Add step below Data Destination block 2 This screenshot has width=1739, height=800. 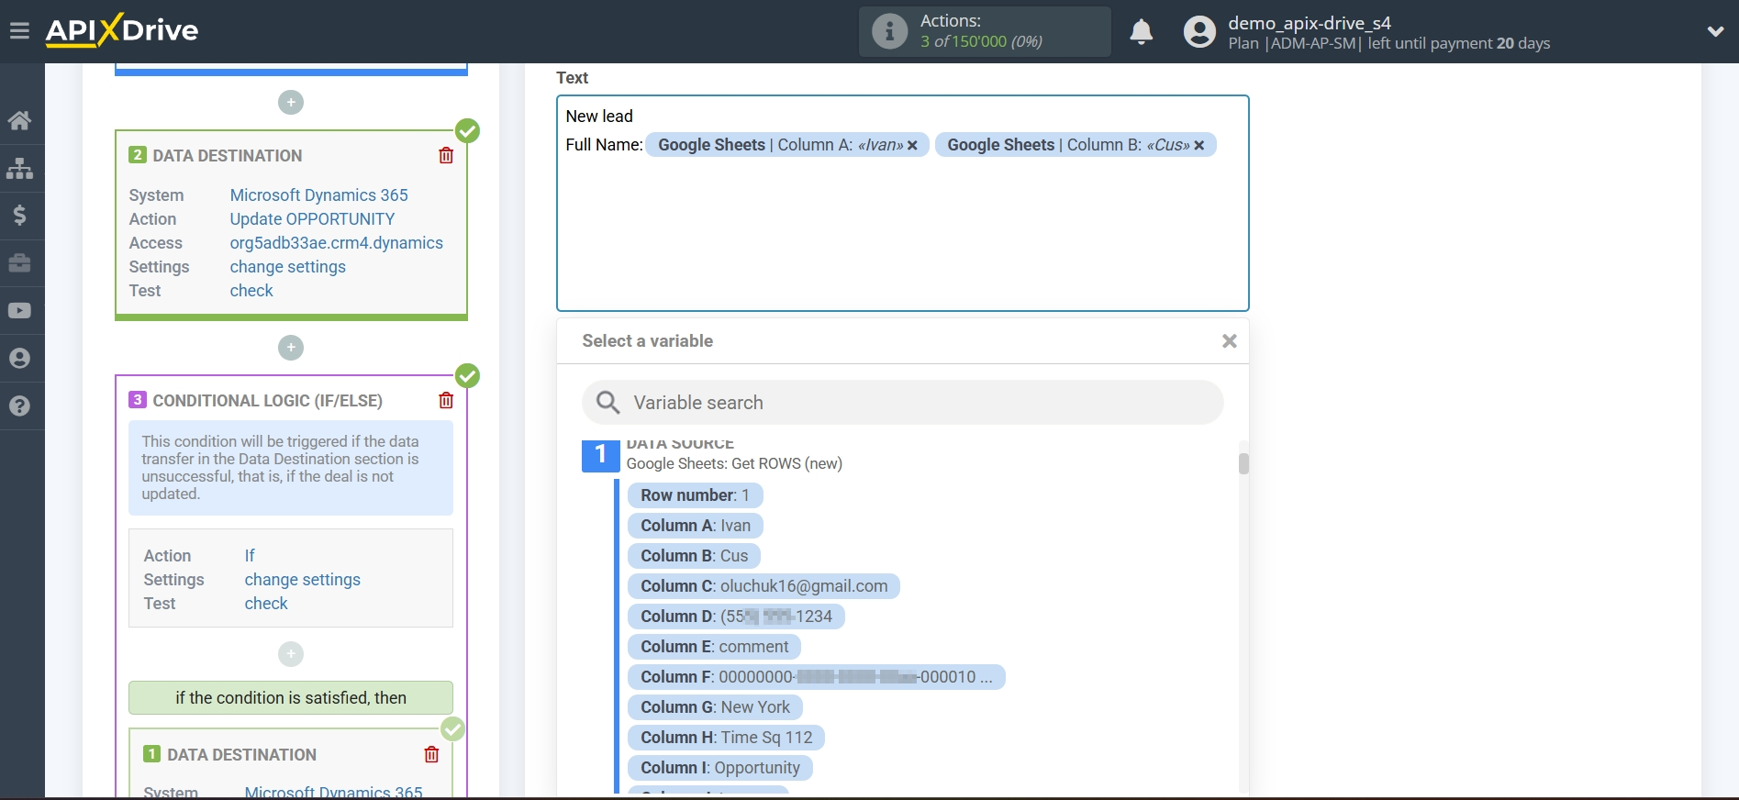click(291, 348)
